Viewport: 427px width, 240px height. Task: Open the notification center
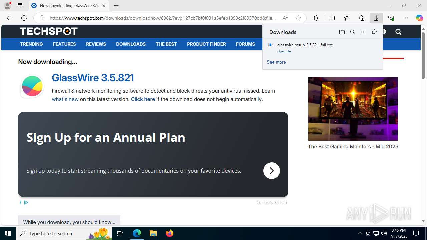[416, 233]
